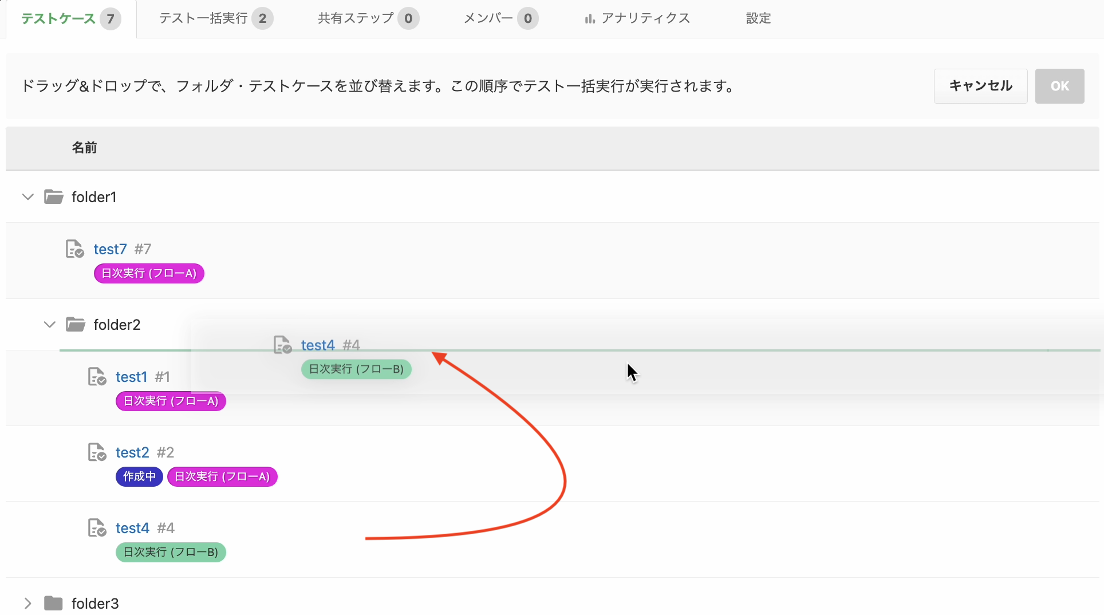Click the folder1 open-folder icon
Viewport: 1104px width, 615px height.
click(54, 197)
